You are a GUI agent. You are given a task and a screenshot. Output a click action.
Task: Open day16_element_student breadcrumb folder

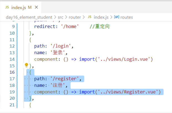pos(29,17)
